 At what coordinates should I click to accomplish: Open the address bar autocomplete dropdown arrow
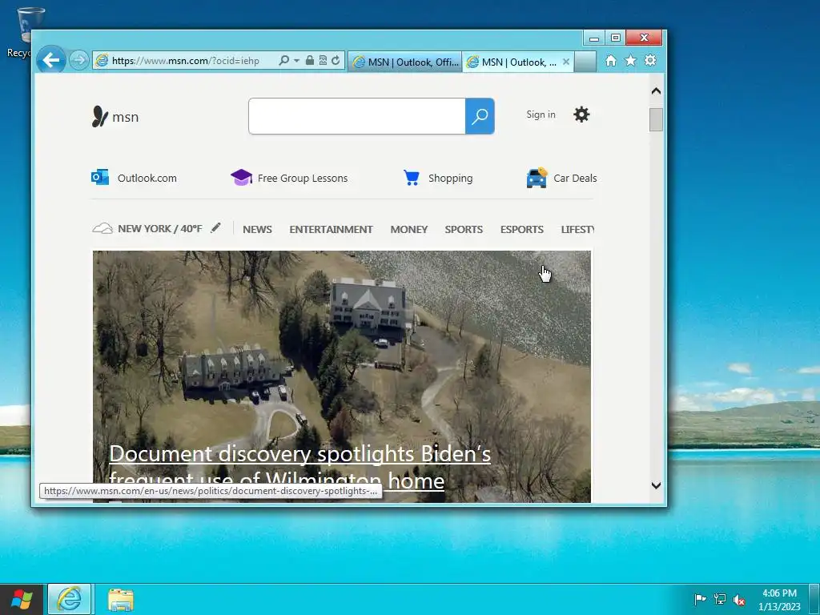pos(296,61)
